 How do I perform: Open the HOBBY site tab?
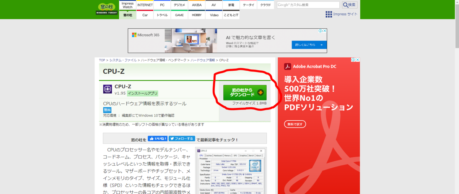click(x=197, y=15)
